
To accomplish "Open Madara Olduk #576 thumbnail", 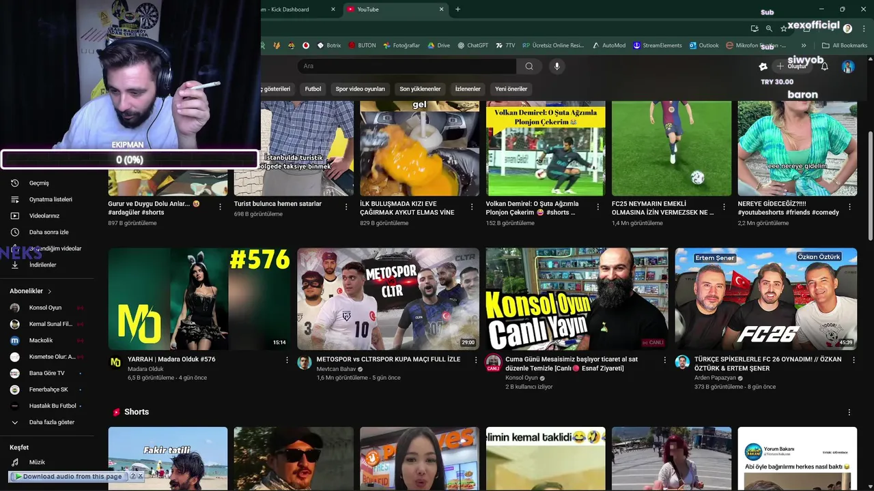I will click(199, 299).
